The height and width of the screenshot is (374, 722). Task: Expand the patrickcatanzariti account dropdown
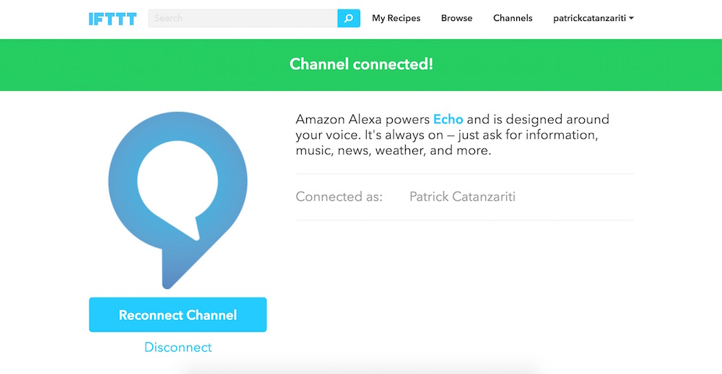(589, 19)
